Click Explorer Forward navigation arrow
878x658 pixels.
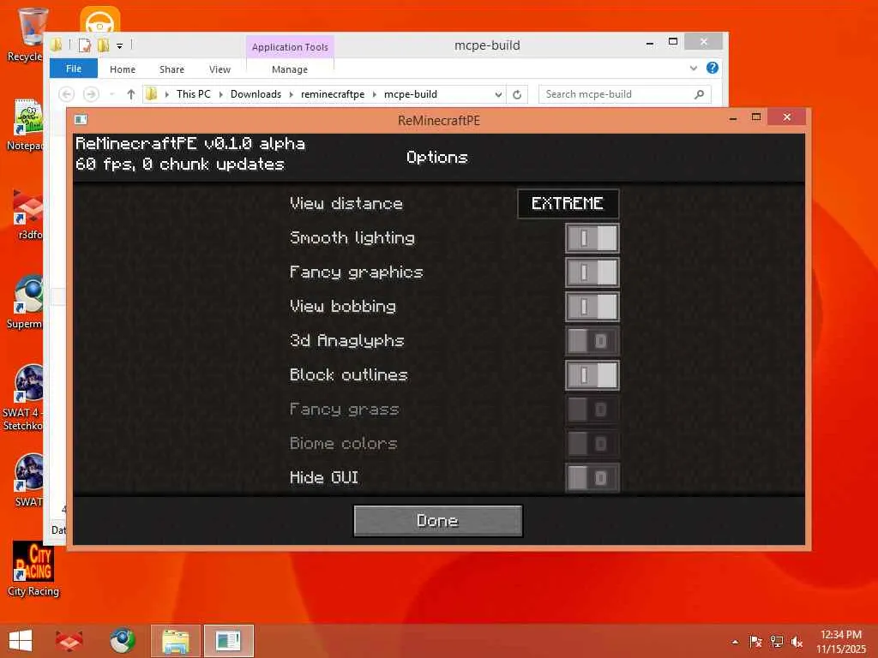91,94
